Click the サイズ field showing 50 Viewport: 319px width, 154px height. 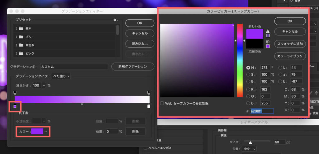point(279,142)
